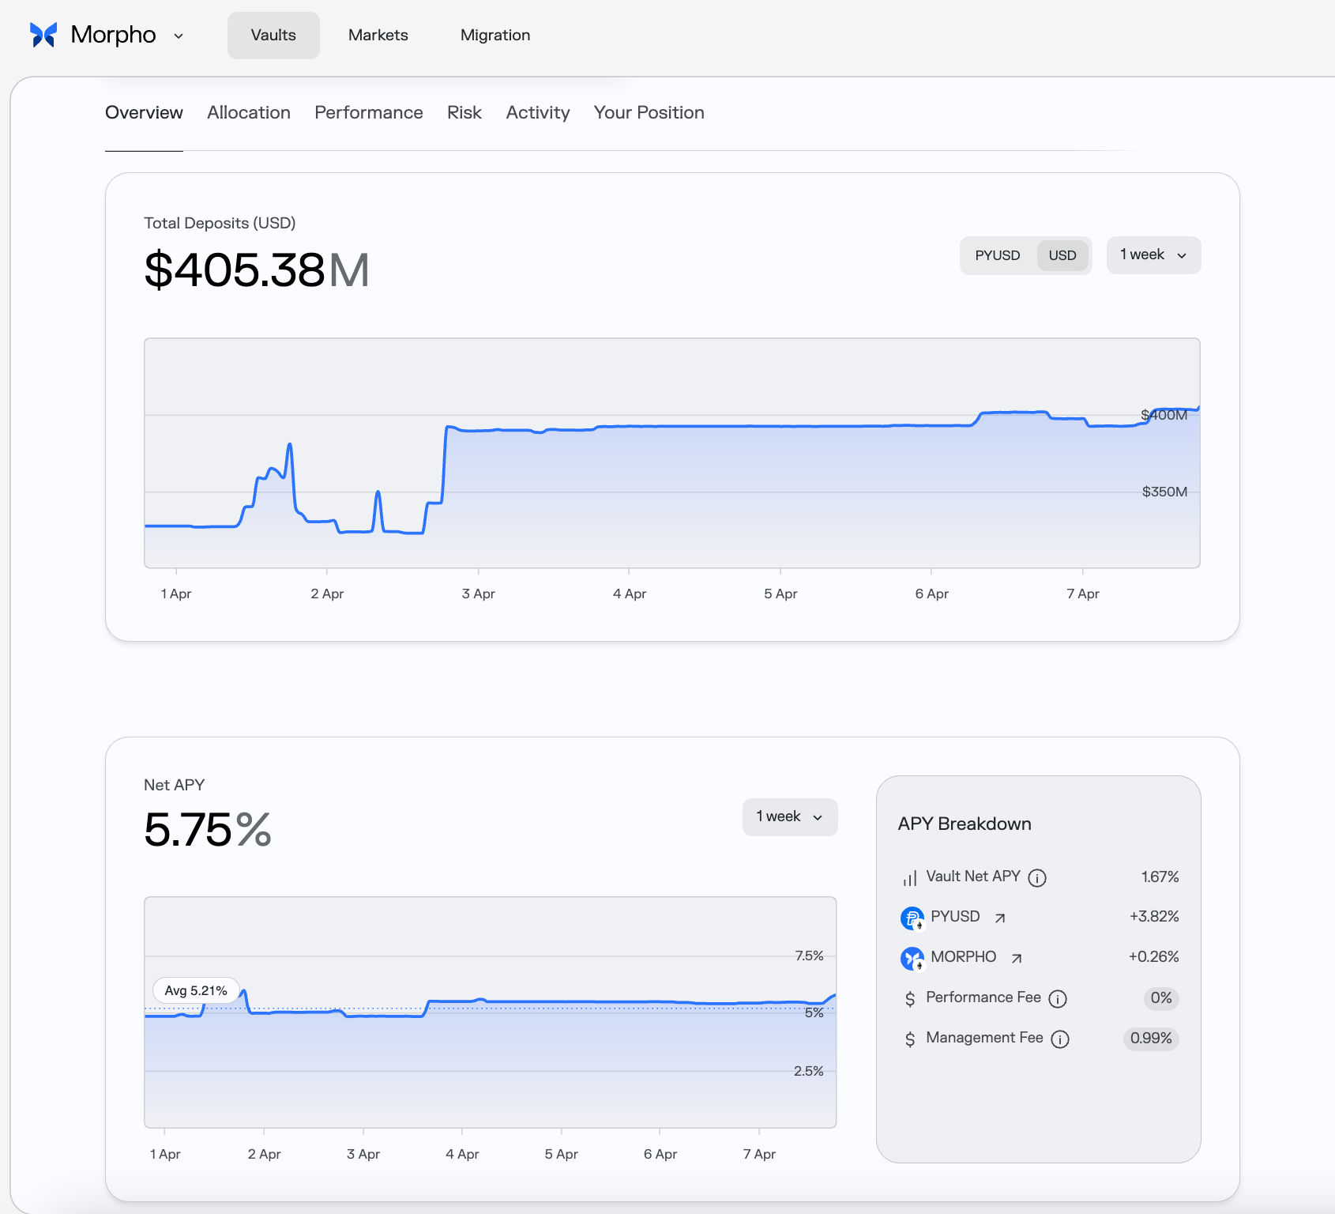
Task: Show the Performance Fee info tooltip icon
Action: [x=1058, y=999]
